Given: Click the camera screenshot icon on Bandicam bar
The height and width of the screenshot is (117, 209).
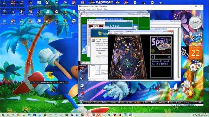Looking at the screenshot, I should pyautogui.click(x=61, y=83).
